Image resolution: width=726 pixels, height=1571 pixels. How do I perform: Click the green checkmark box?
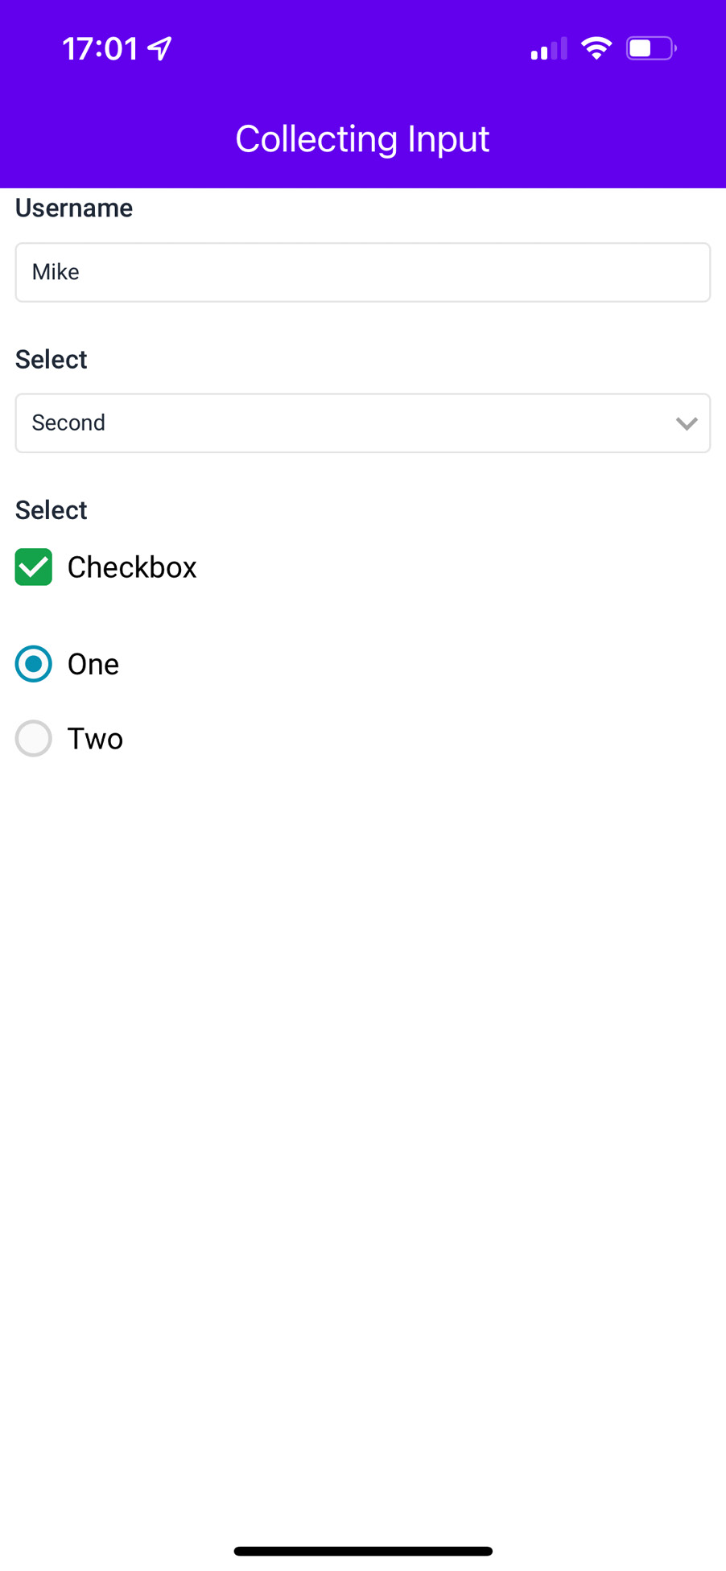34,567
